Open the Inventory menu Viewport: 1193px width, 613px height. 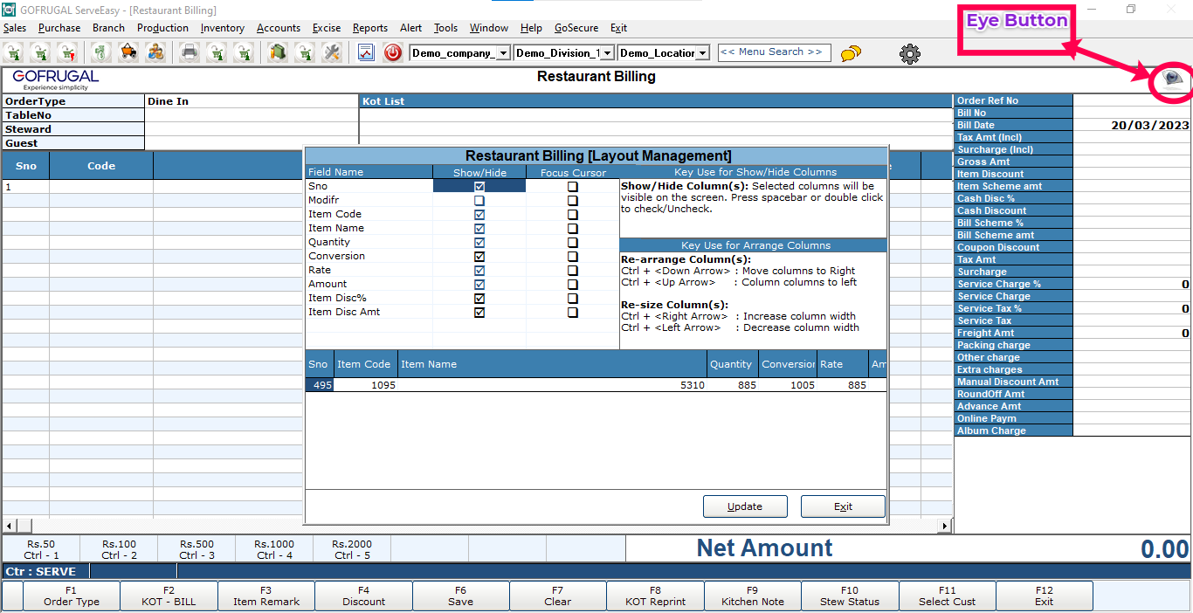click(222, 28)
